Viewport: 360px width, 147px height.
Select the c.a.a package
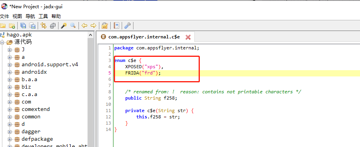[29, 94]
